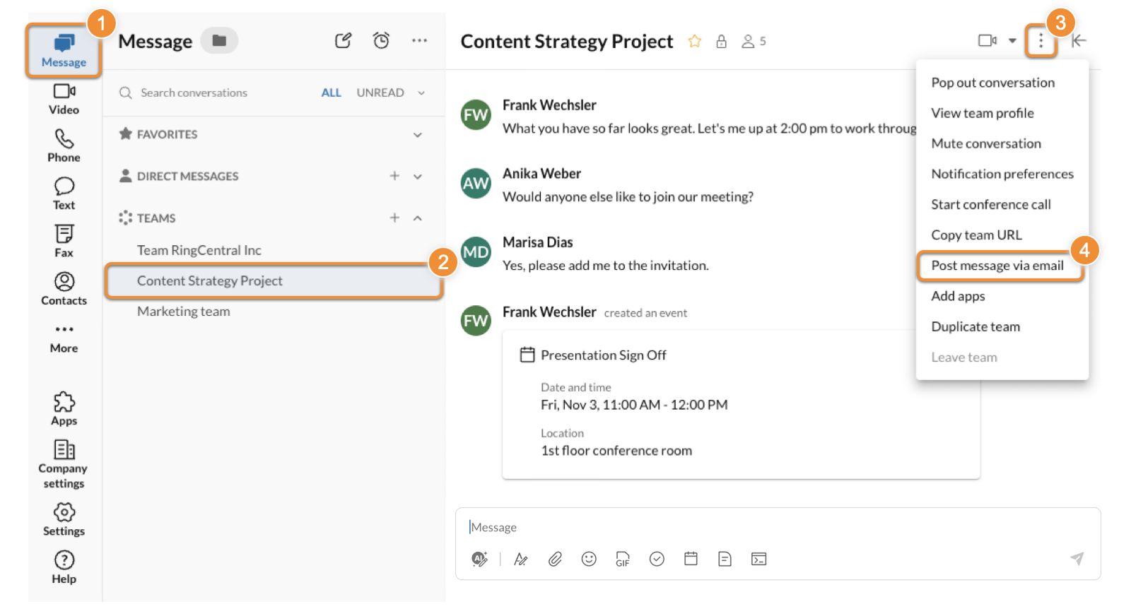This screenshot has width=1131, height=609.
Task: Collapse the Favorites section
Action: click(x=418, y=135)
